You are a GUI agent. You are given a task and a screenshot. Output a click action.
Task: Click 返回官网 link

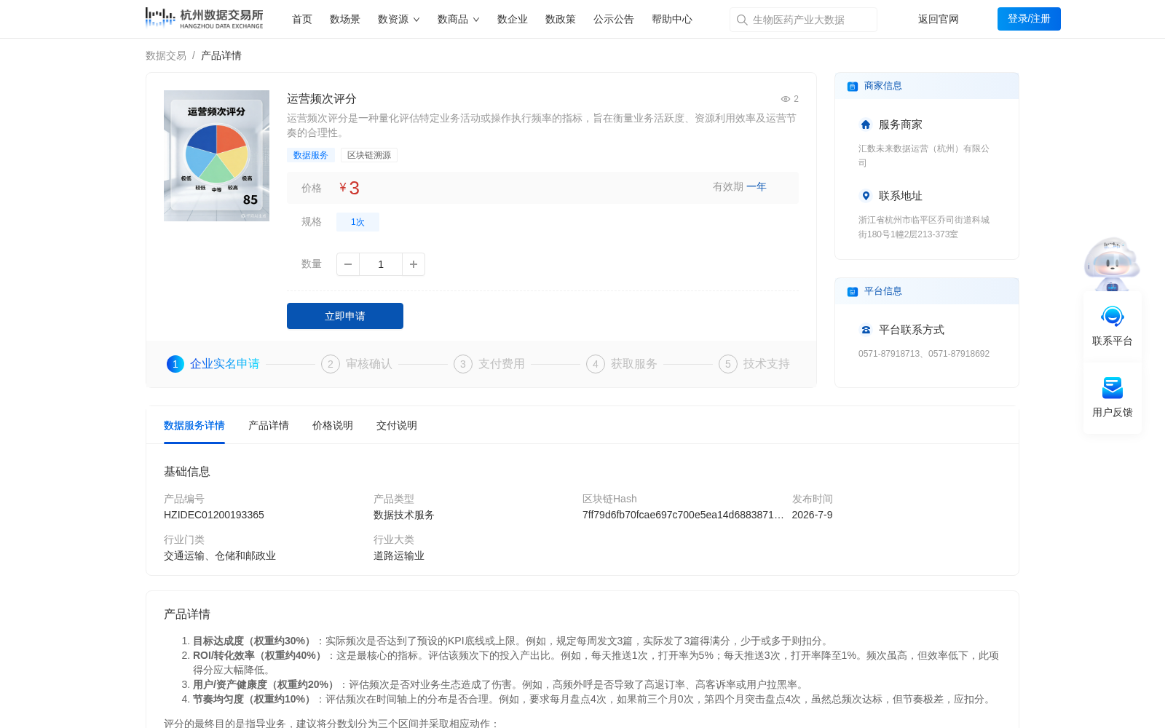pos(939,19)
